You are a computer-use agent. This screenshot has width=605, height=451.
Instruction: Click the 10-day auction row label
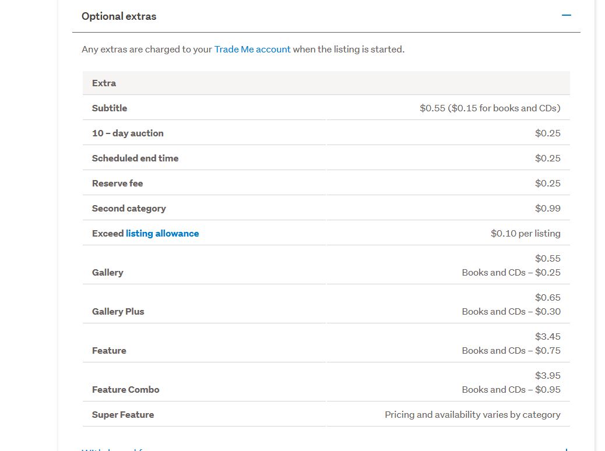[x=128, y=133]
